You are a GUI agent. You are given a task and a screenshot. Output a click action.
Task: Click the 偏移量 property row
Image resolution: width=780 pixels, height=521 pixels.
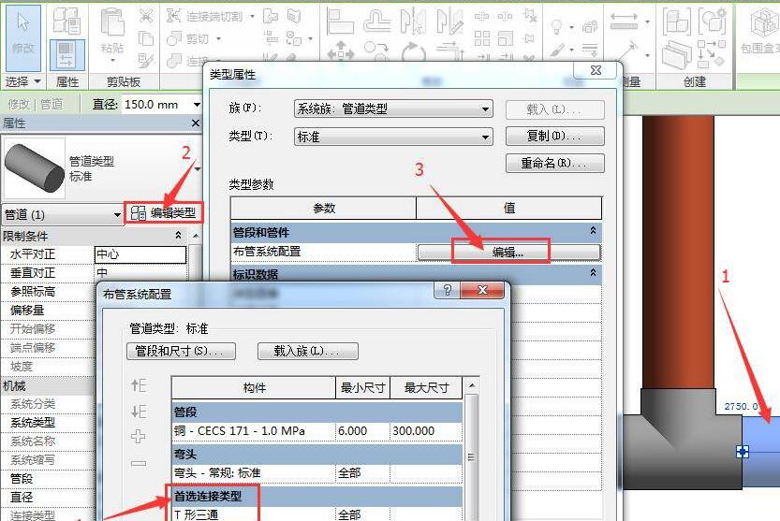(47, 311)
